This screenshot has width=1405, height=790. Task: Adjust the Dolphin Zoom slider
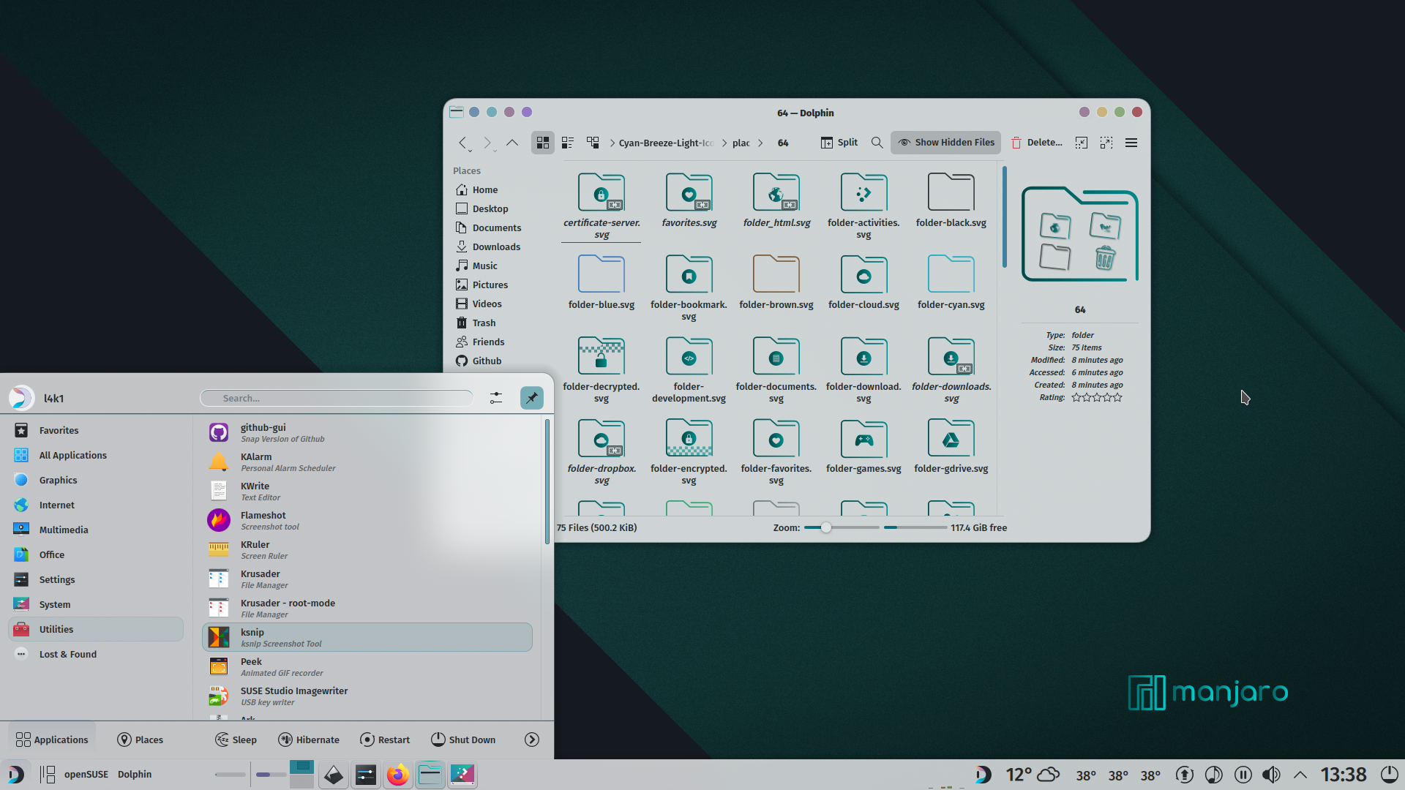(x=841, y=527)
